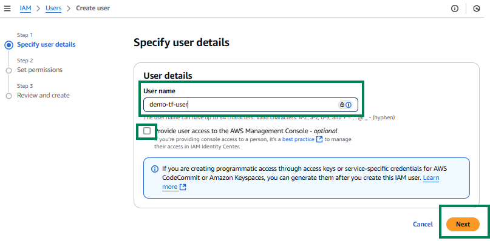Click the 'Create user' breadcrumb text
The height and width of the screenshot is (241, 490).
click(x=93, y=8)
